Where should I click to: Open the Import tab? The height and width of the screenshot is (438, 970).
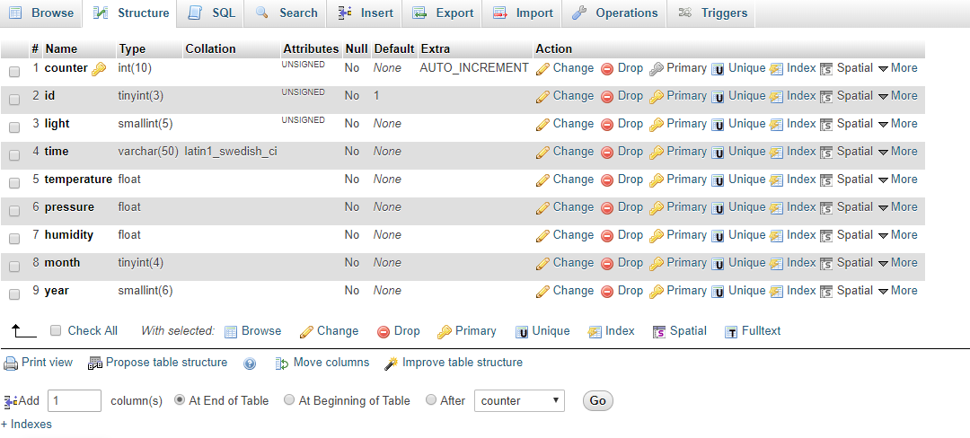(x=523, y=13)
